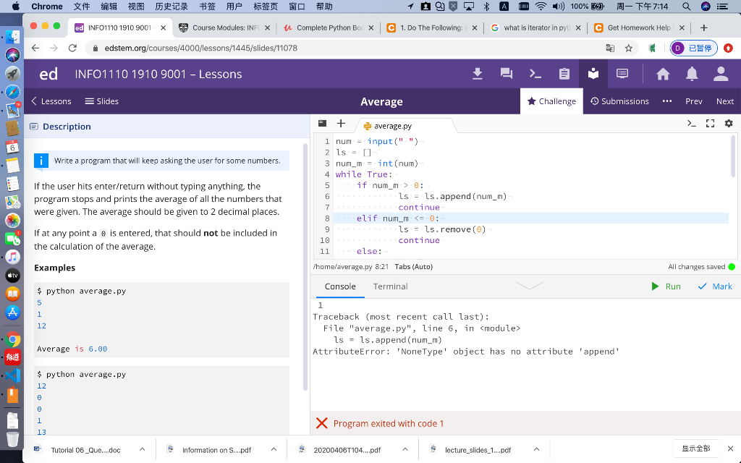Go back in Chrome history

(35, 48)
